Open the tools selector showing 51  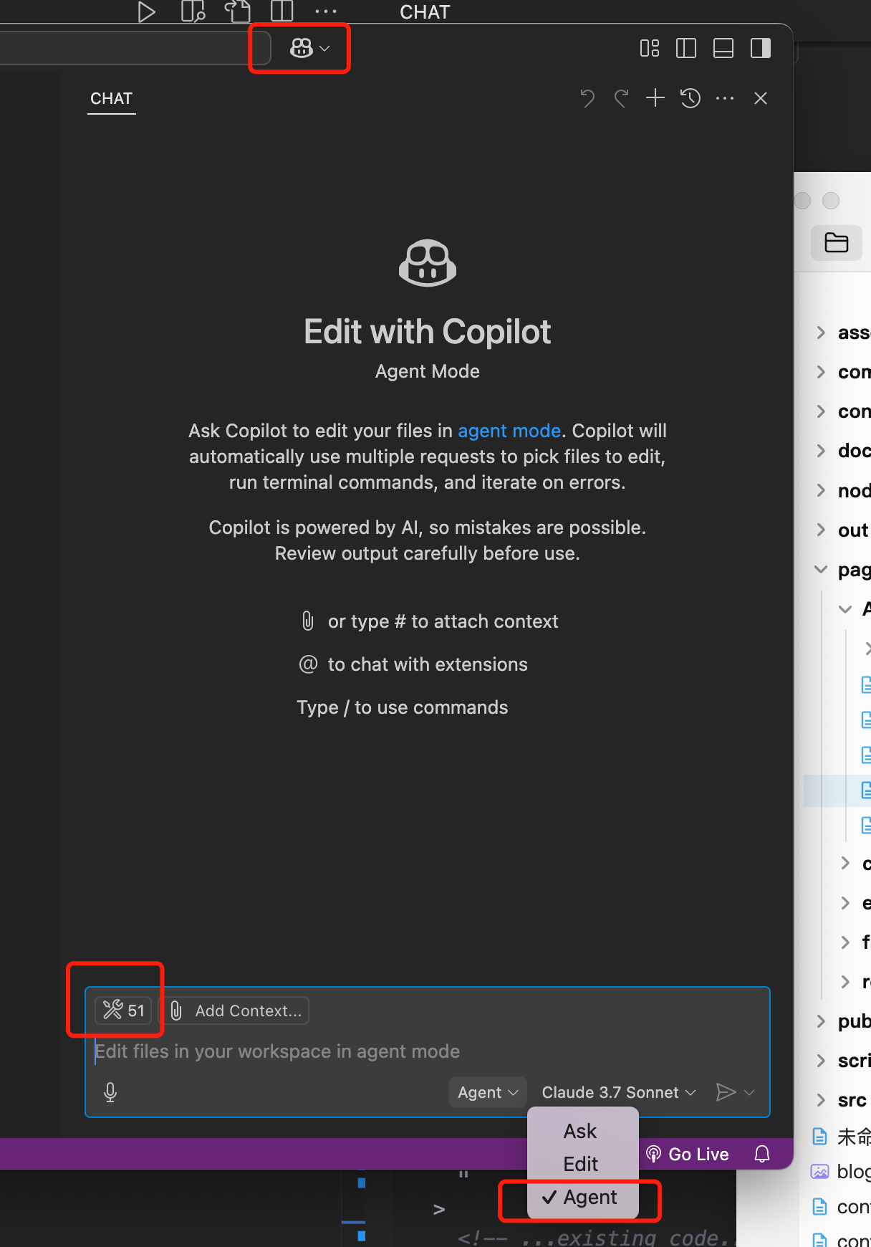[x=123, y=1010]
